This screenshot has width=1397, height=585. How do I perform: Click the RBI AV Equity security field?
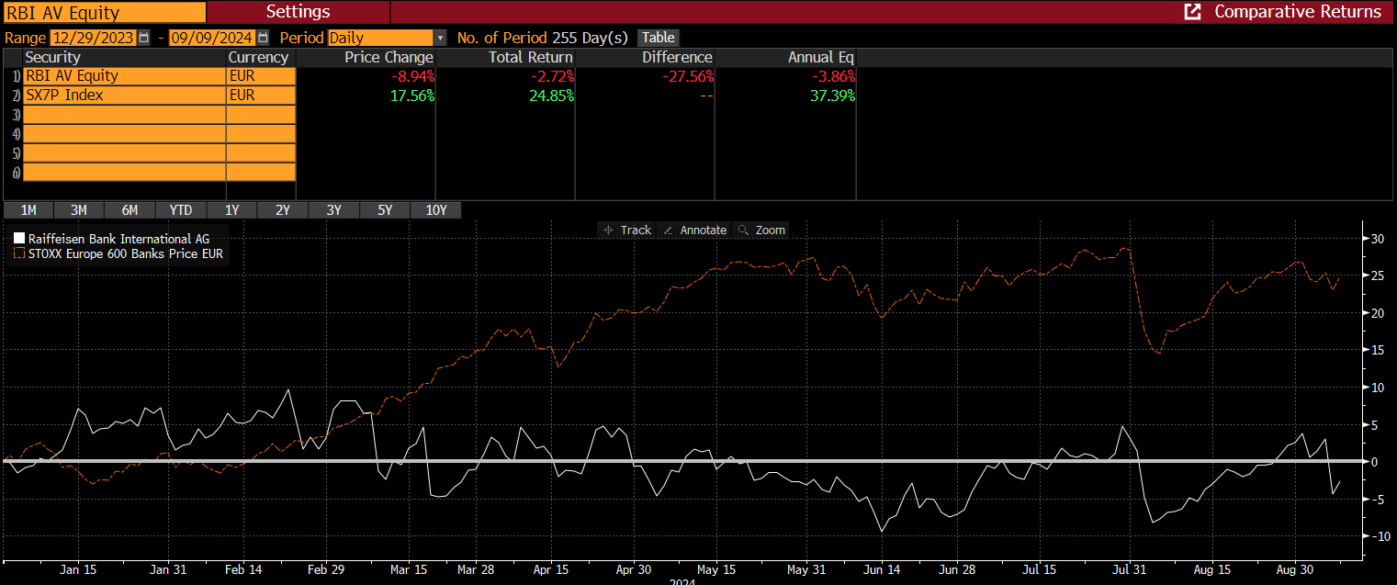pyautogui.click(x=103, y=12)
